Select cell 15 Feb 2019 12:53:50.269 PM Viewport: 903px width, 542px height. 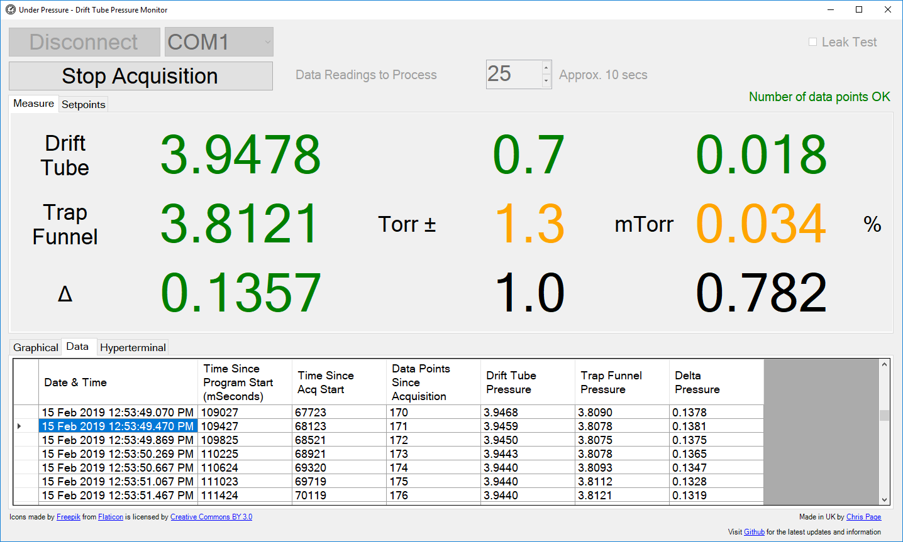(118, 453)
